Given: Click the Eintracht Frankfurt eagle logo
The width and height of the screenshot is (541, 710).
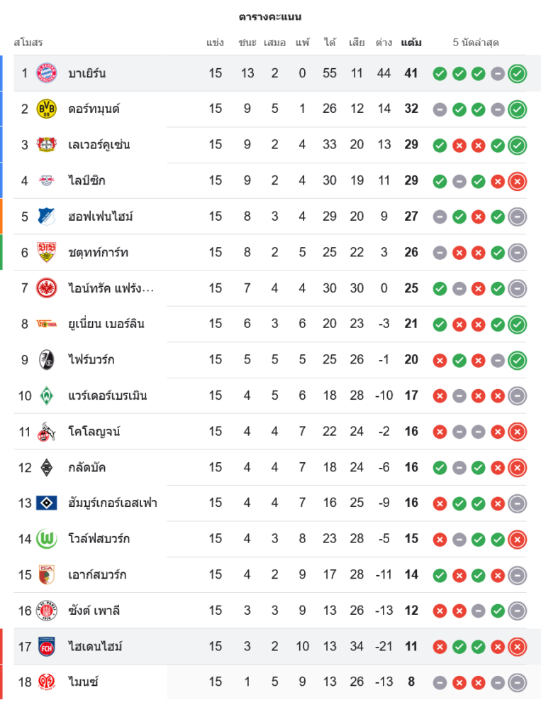Looking at the screenshot, I should pyautogui.click(x=47, y=288).
